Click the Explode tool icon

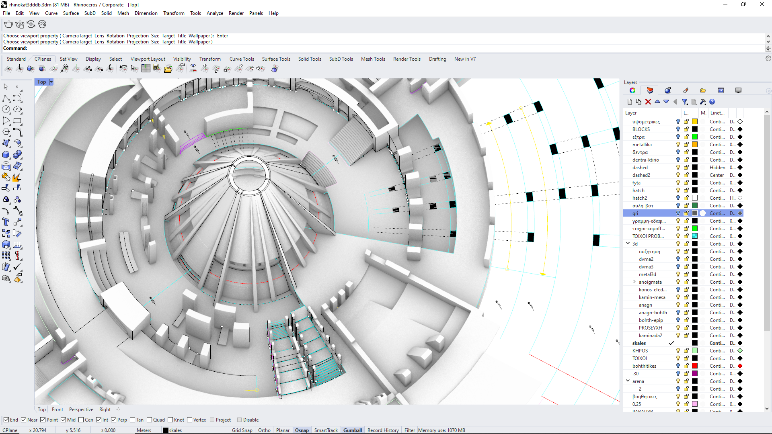[x=17, y=177]
